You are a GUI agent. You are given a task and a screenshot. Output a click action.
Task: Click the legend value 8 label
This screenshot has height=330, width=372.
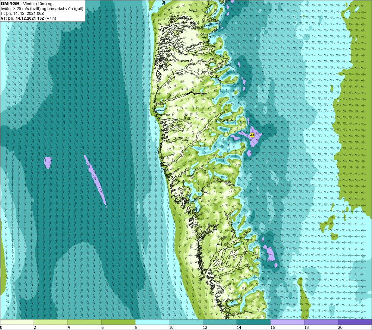pyautogui.click(x=137, y=327)
